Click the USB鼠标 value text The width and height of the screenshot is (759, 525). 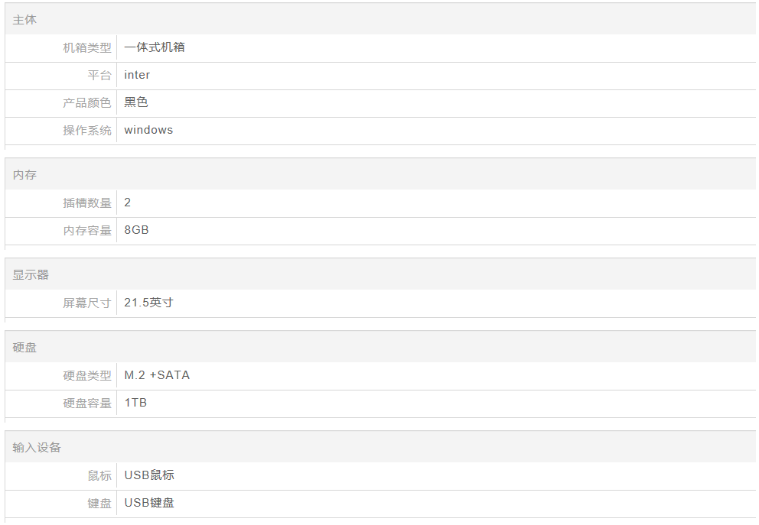coord(149,475)
